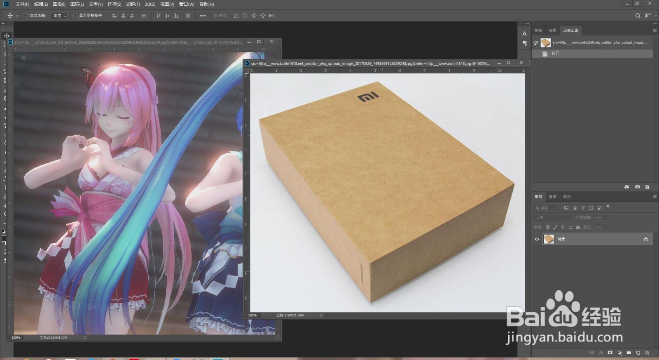
Task: Click create new group folder icon
Action: [x=629, y=353]
